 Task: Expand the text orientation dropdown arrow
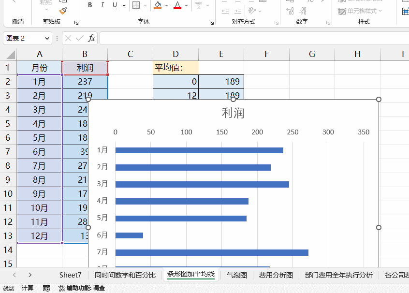tap(260, 11)
